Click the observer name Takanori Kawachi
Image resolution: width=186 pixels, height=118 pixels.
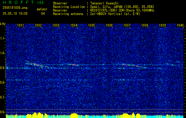(104, 3)
